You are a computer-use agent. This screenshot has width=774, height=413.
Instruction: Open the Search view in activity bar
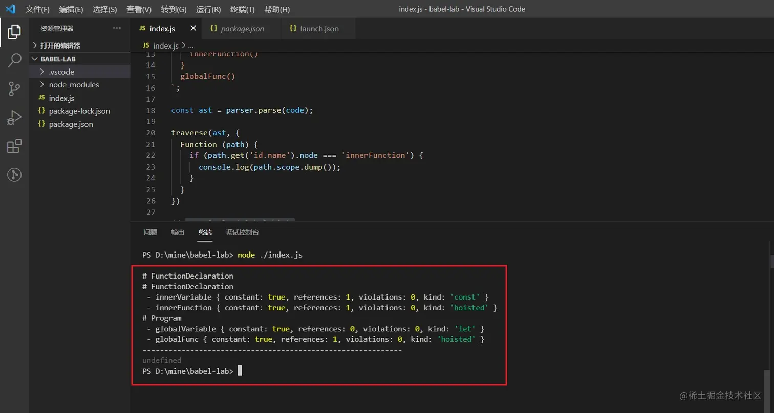tap(14, 60)
